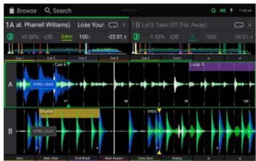Click deck 1B key label
Image resolution: width=256 pixels, height=161 pixels.
pos(193,37)
